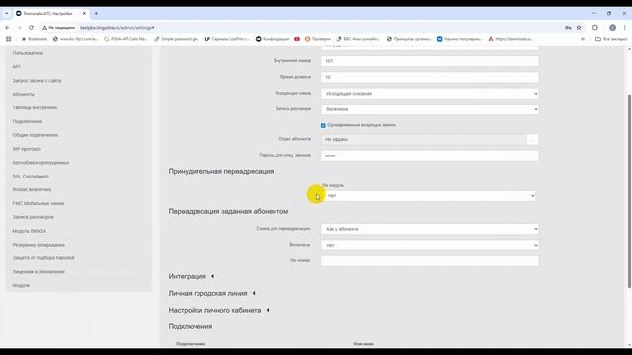Click the forwarding На номер input field

click(x=430, y=260)
